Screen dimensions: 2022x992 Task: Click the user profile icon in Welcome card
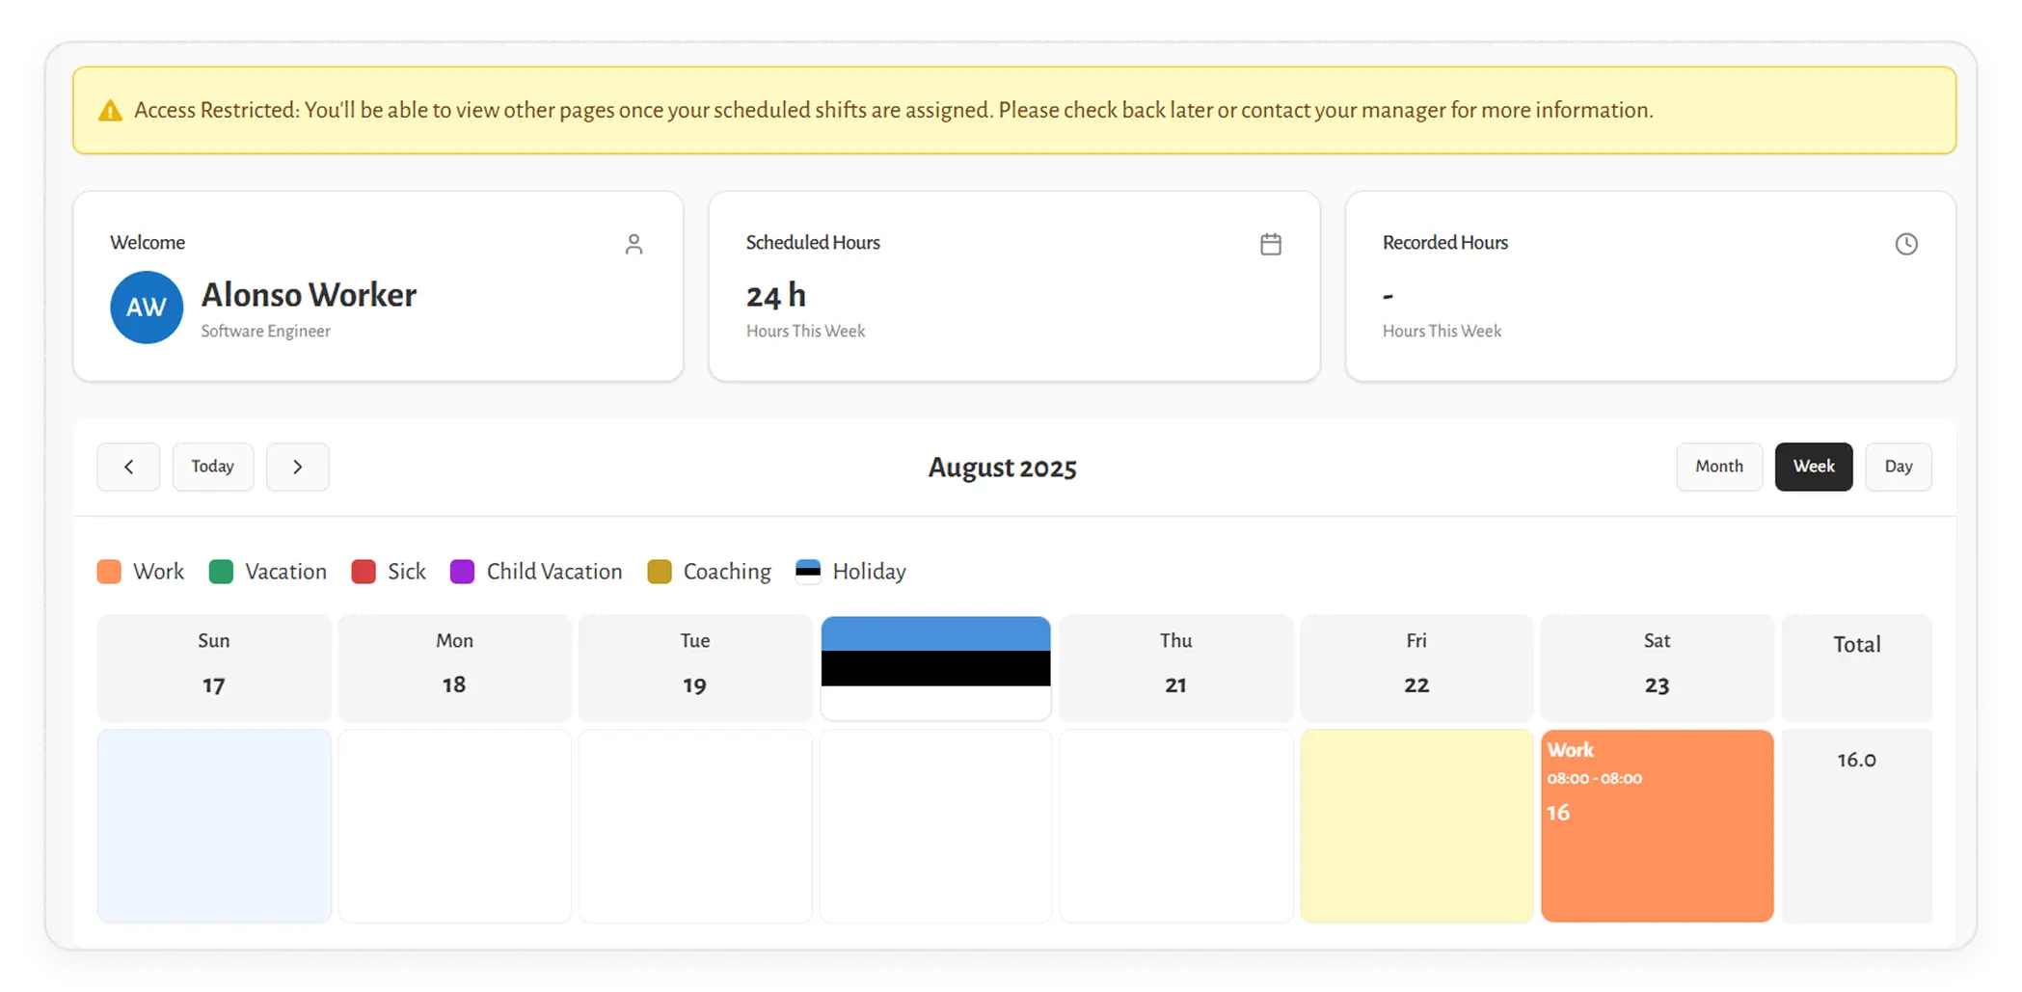(634, 244)
